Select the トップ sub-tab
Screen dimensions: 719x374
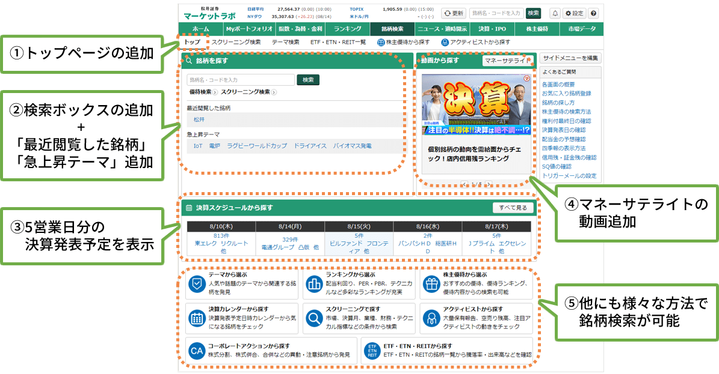[192, 42]
